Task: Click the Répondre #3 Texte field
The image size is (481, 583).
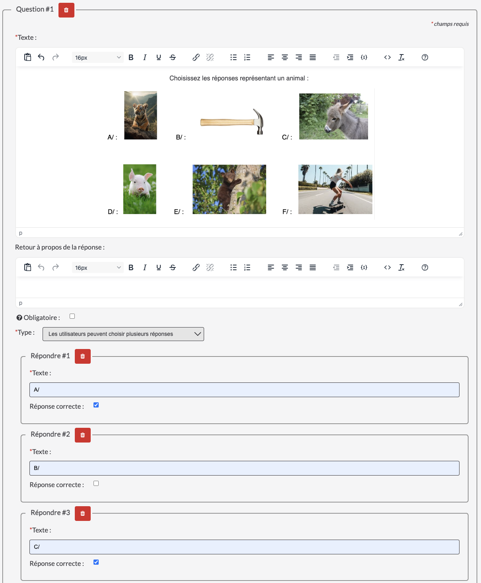Action: click(x=244, y=547)
